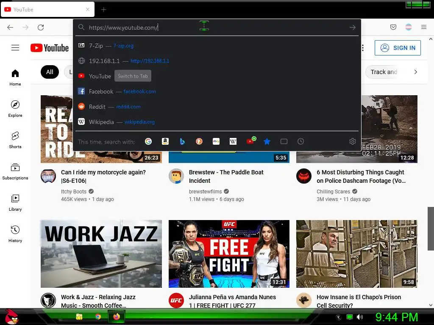Search this time with Amazon
The height and width of the screenshot is (325, 434).
pos(165,141)
